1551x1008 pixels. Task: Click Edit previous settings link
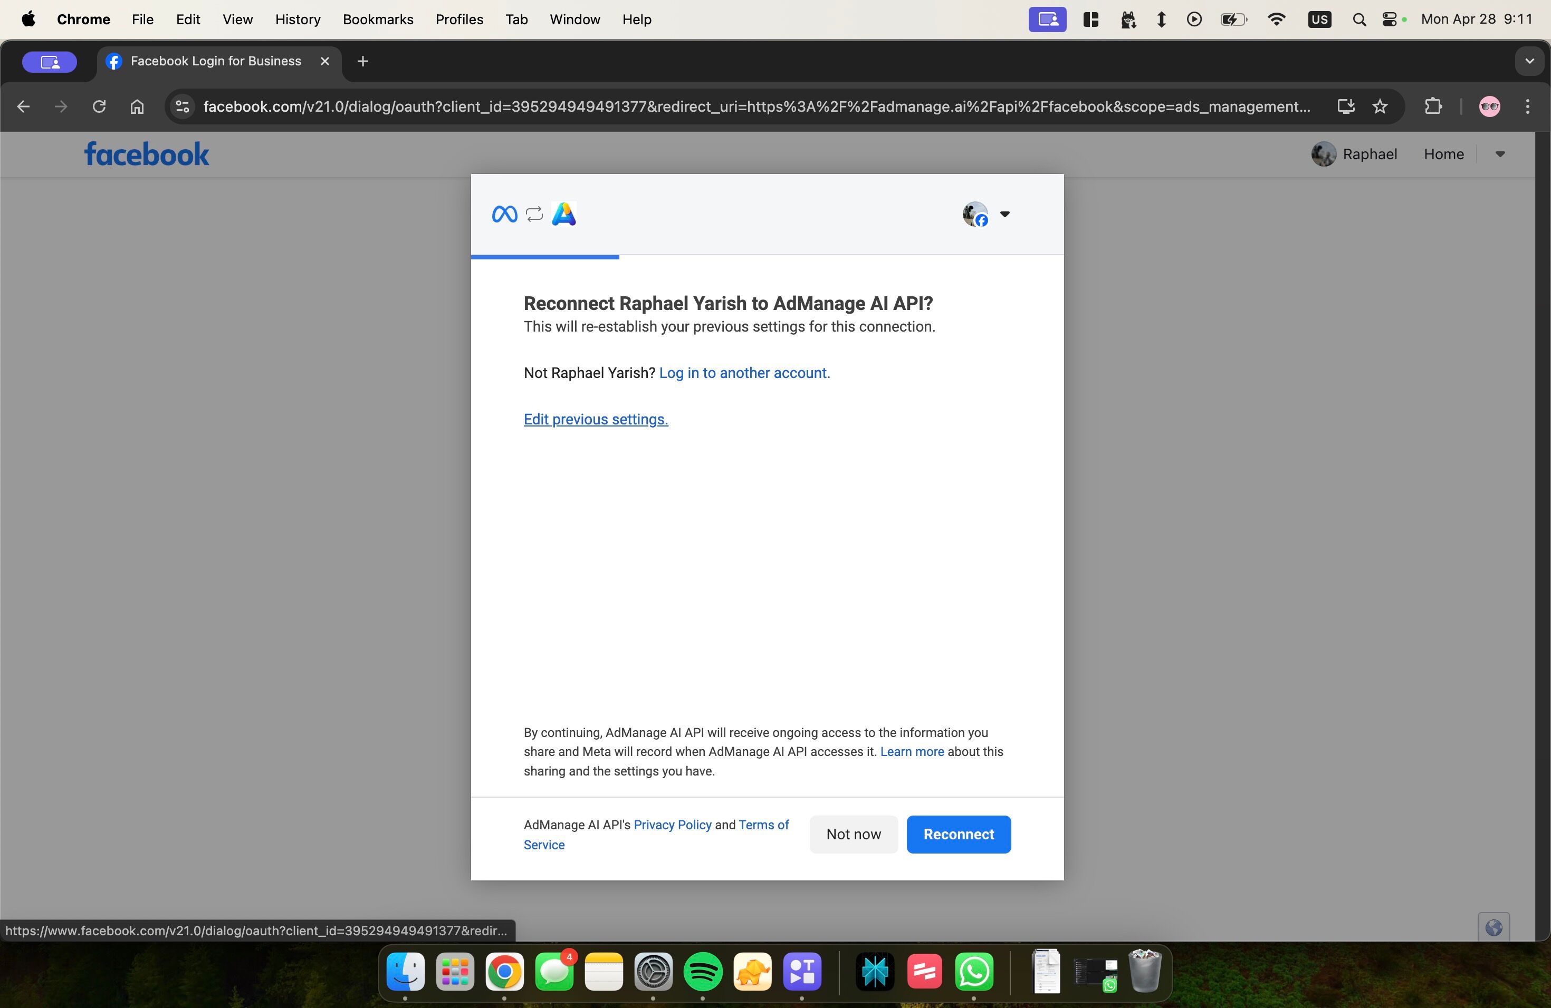pos(596,419)
